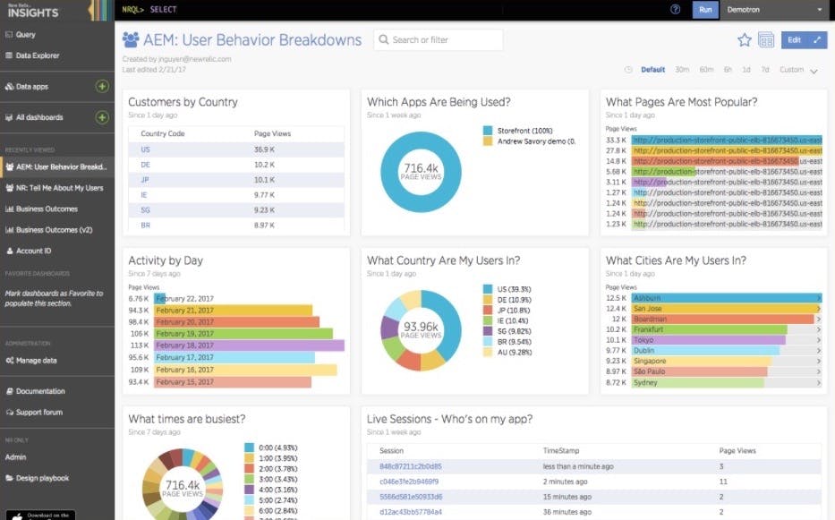The image size is (835, 520).
Task: Click the Design playbook folder icon
Action: coord(9,479)
